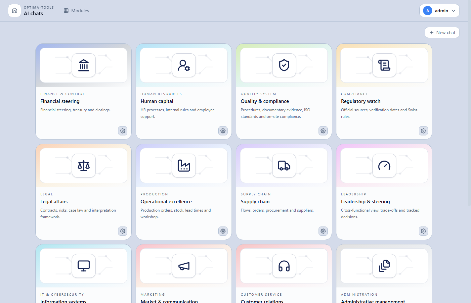
Task: Click the truck icon on Supply chain
Action: coord(284,166)
